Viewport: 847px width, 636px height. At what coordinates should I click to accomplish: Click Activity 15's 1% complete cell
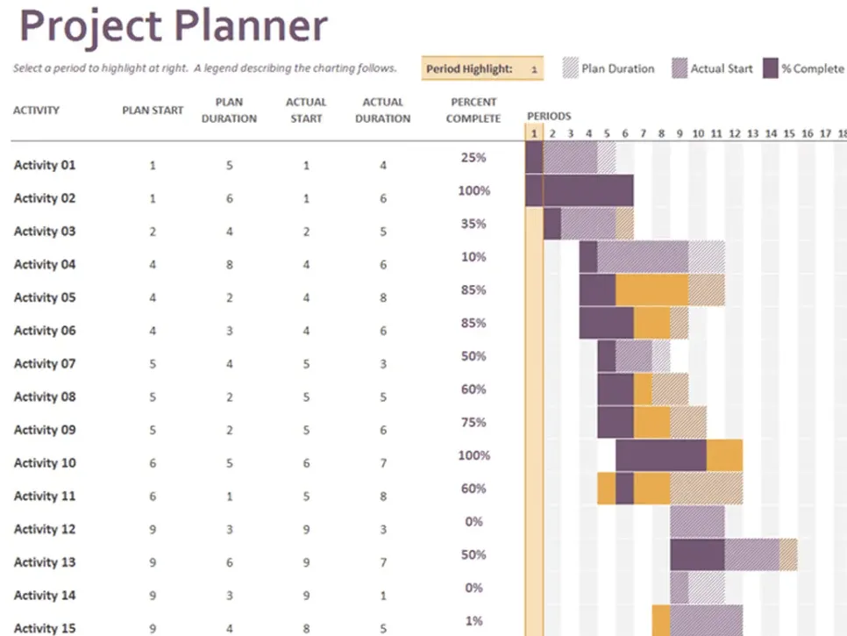tap(473, 621)
